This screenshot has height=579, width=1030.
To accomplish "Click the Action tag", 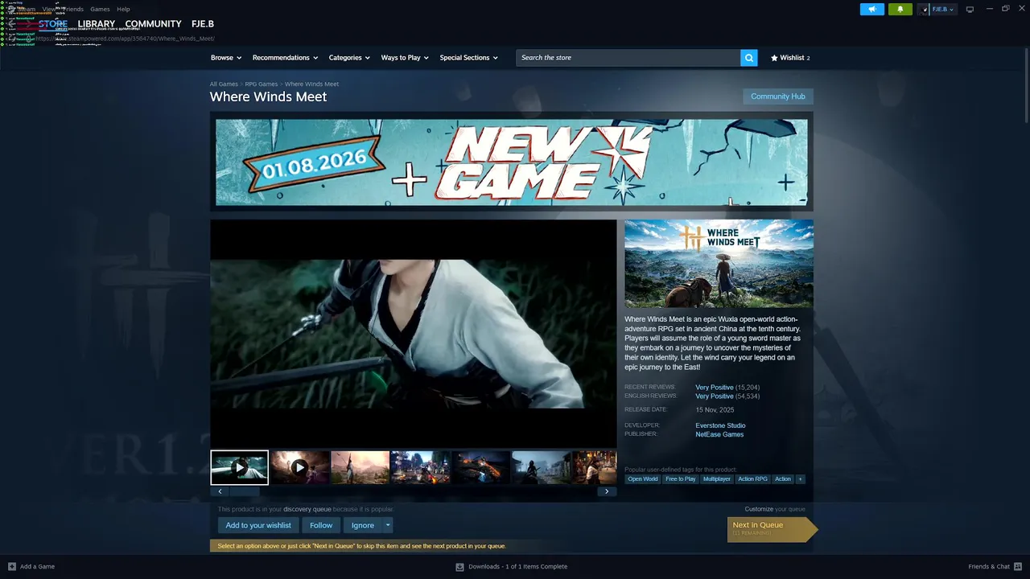I will (783, 479).
